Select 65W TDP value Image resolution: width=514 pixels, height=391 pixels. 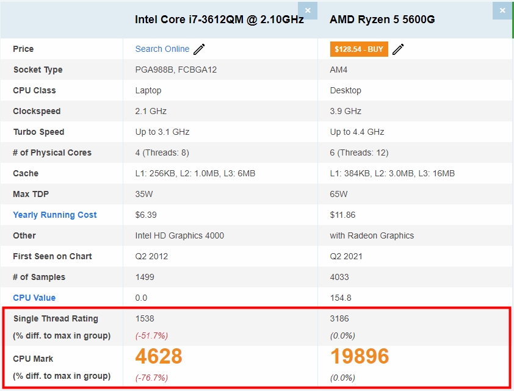[x=339, y=194]
